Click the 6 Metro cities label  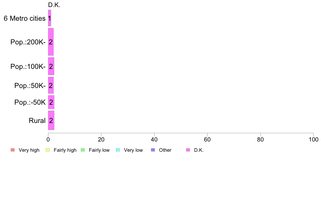(x=25, y=18)
